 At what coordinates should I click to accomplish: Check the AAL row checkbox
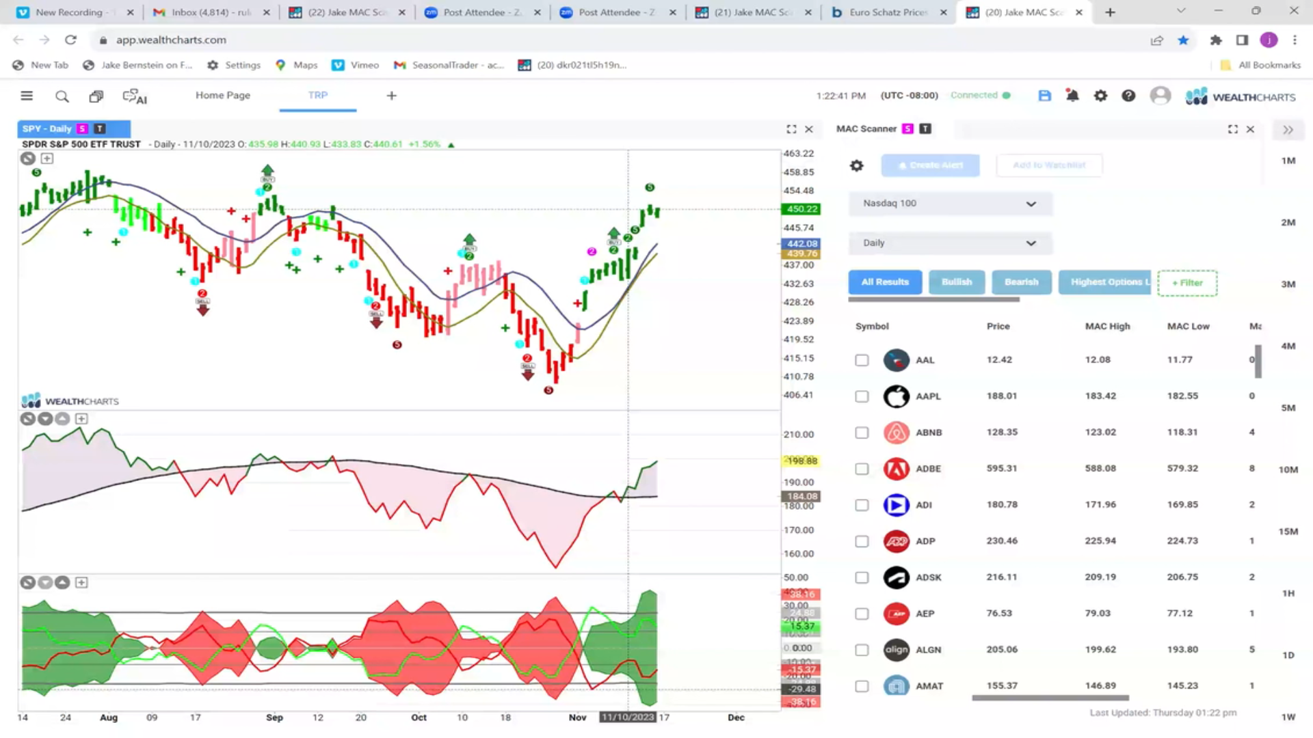862,360
